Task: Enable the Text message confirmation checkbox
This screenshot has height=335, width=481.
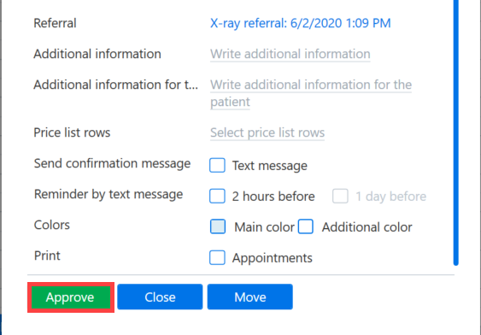Action: click(217, 165)
